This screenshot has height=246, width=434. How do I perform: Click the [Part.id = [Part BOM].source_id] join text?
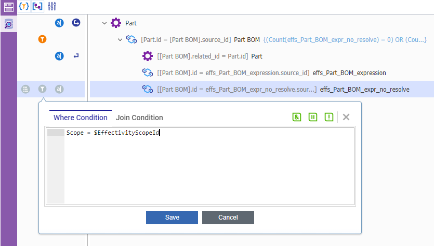coord(186,40)
